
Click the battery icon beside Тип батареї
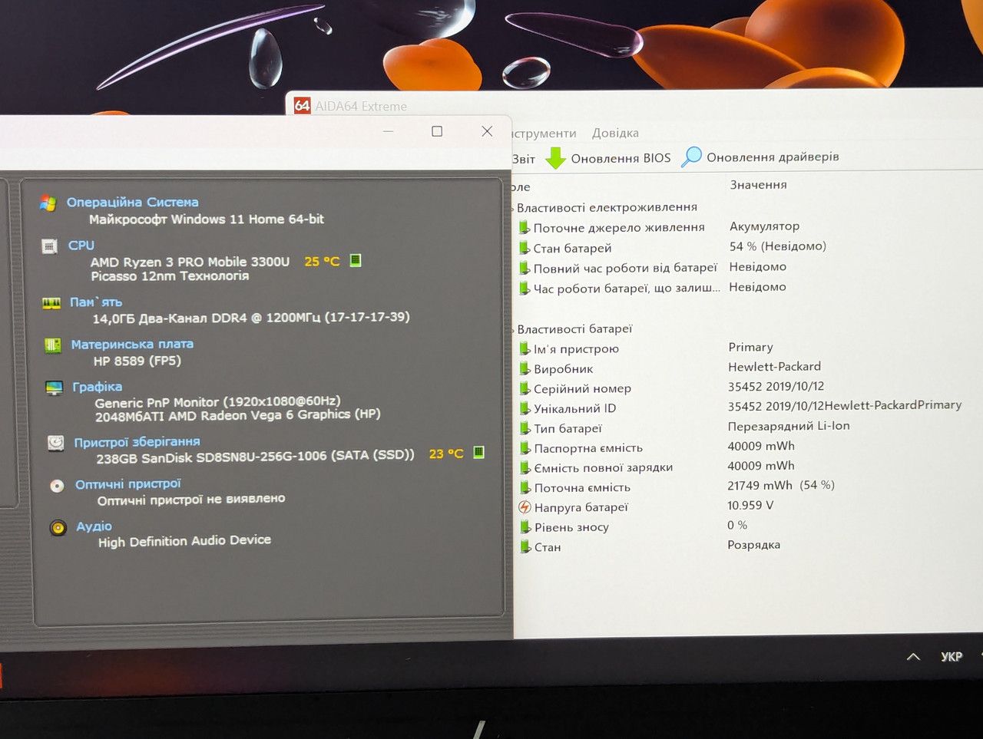[525, 428]
